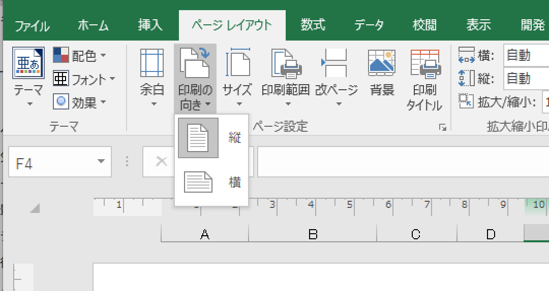Screen dimensions: 549x291
Task: Select 横 (Landscape) orientation option
Action: [211, 183]
